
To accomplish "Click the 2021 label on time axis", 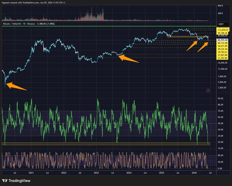I will [31, 173].
